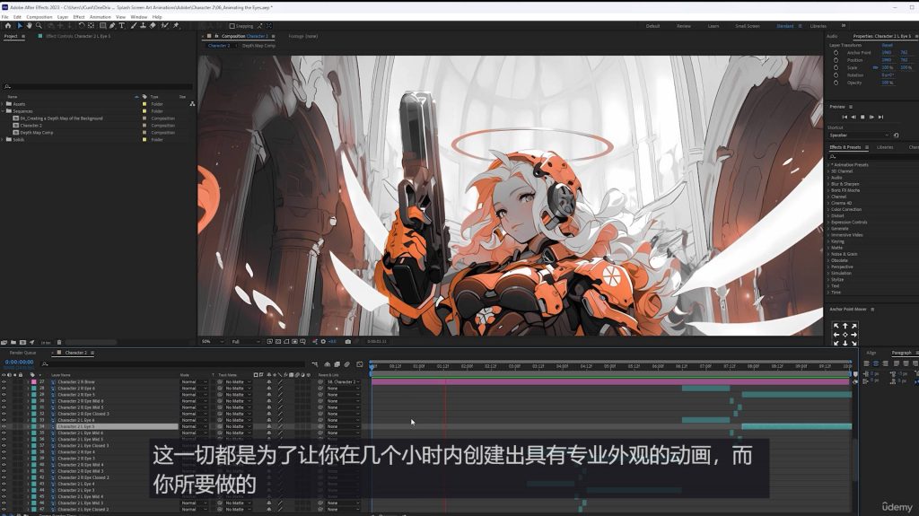Open the Full resolution dropdown
This screenshot has width=919, height=516.
tap(245, 341)
